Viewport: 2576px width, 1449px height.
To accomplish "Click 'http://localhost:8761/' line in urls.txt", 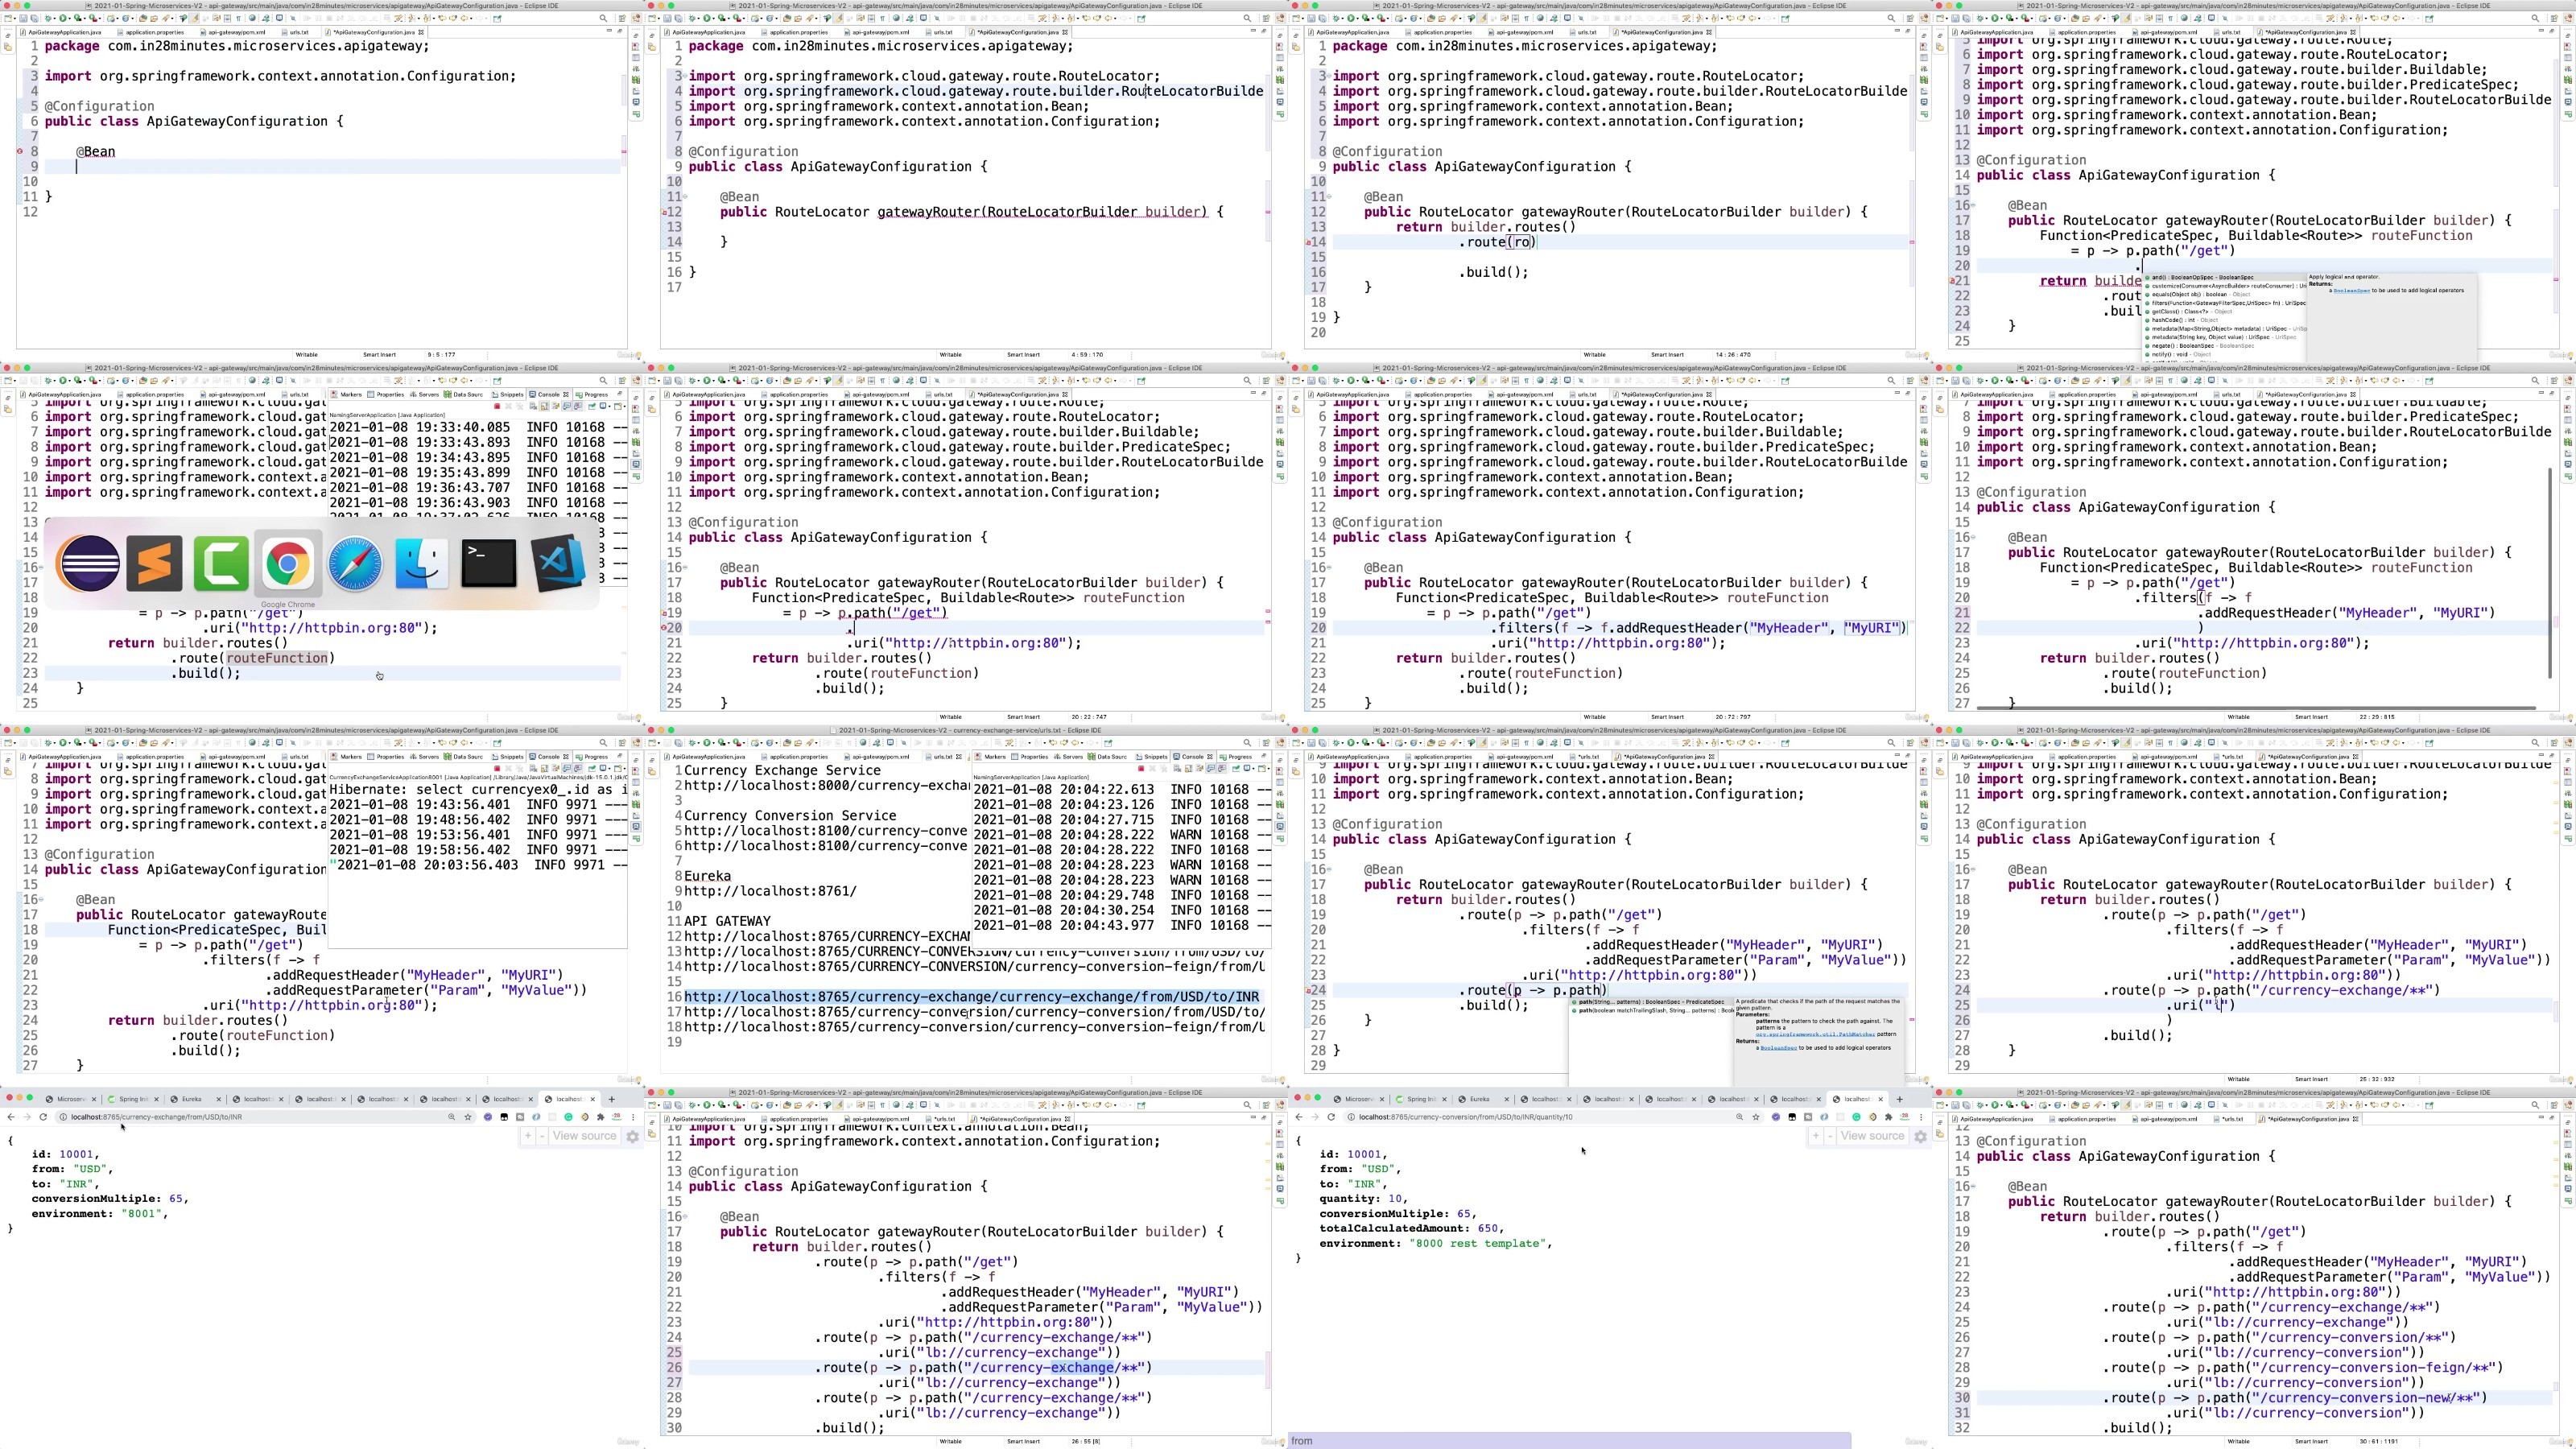I will [770, 891].
